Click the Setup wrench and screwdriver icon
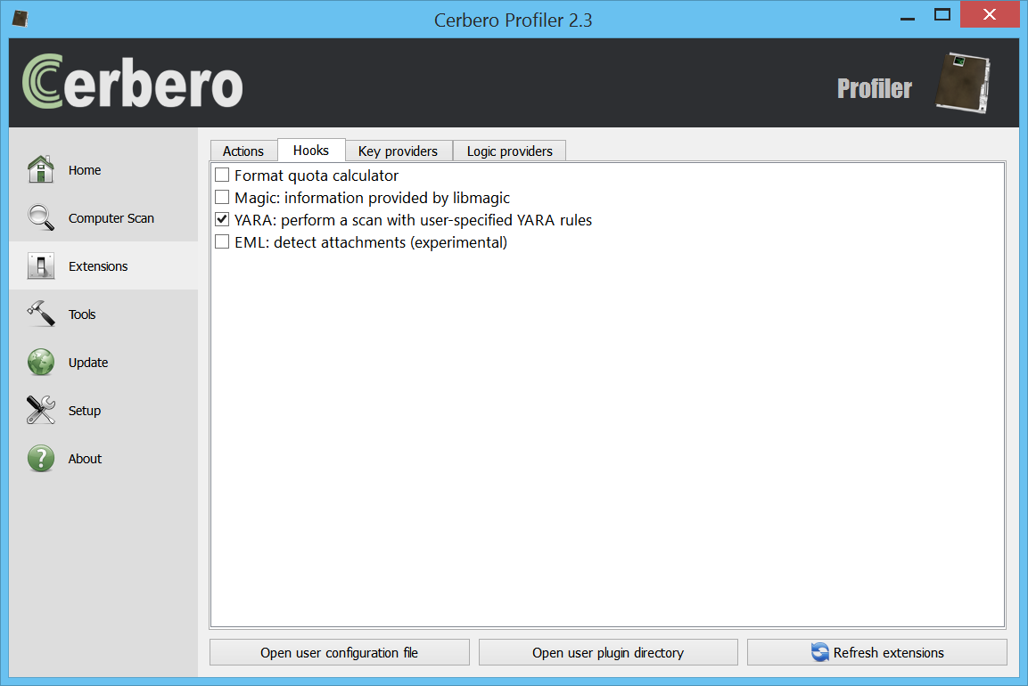The image size is (1028, 686). coord(41,410)
